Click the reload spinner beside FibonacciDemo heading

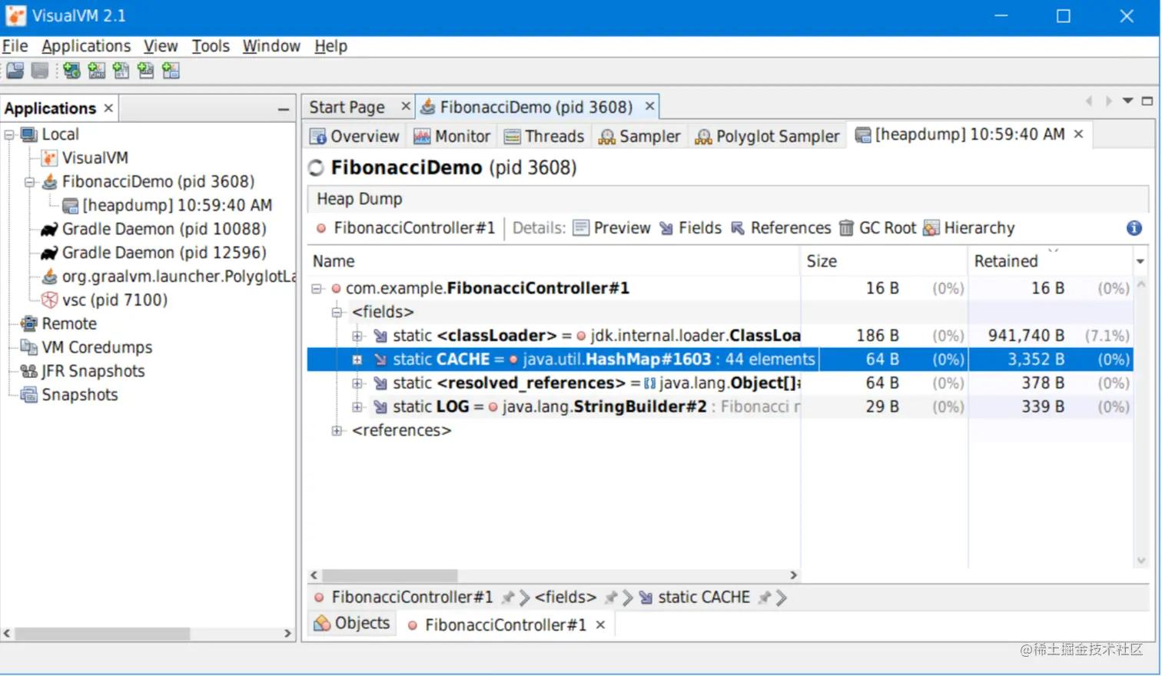point(316,167)
